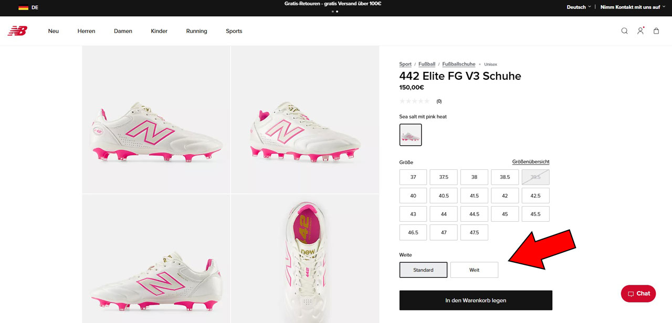672x323 pixels.
Task: Click the star rating row
Action: (415, 101)
